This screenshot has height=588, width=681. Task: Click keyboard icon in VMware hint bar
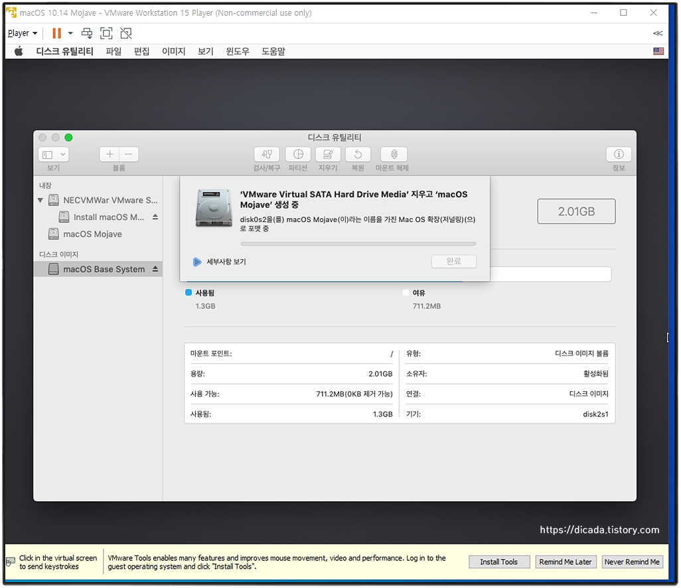coord(11,562)
